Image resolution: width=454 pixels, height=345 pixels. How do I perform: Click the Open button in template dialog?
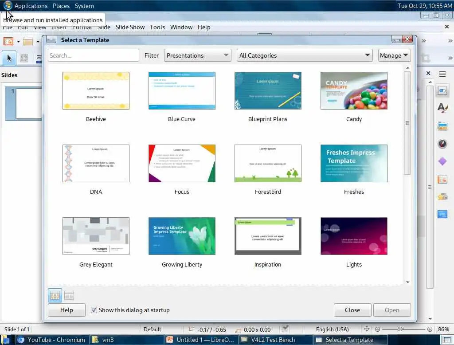pyautogui.click(x=392, y=310)
